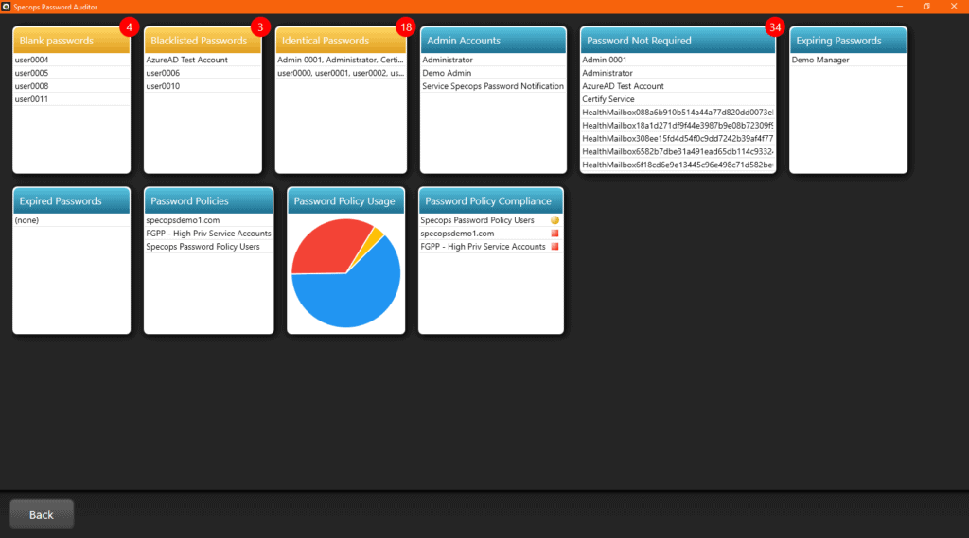Click the red 3 badge on Blacklisted Passwords
The width and height of the screenshot is (969, 538).
(260, 27)
